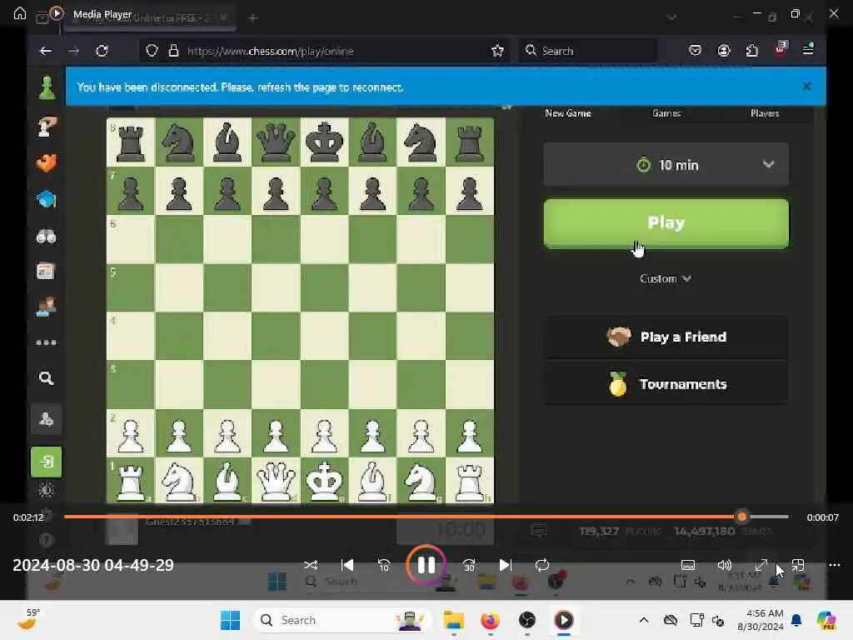Skip to next track
853x640 pixels.
[505, 565]
